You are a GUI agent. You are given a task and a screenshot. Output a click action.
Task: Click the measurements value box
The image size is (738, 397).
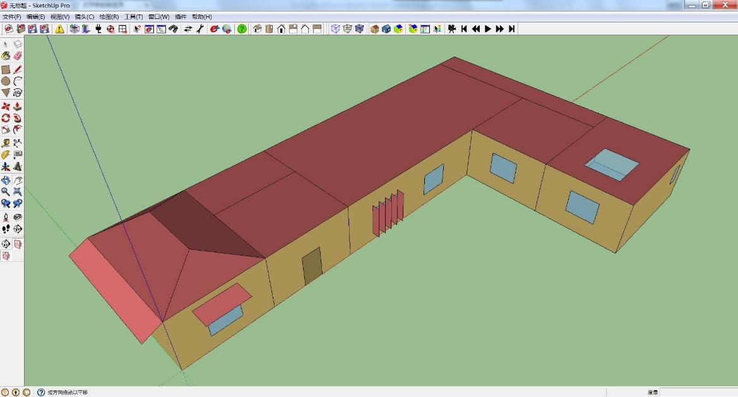[x=698, y=393]
